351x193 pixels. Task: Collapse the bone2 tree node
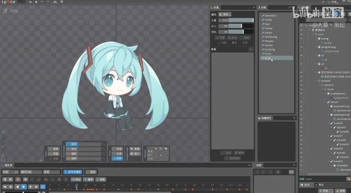(326, 102)
